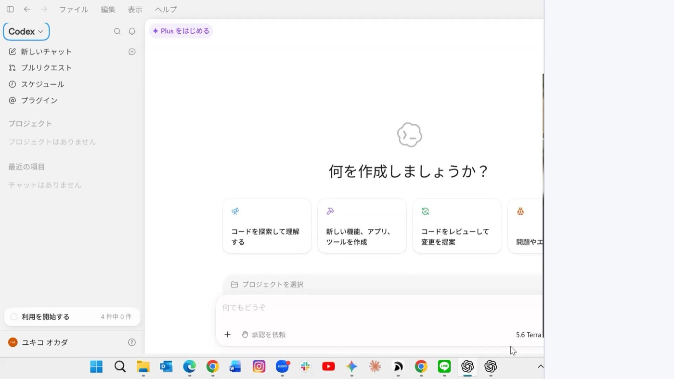The image size is (674, 379).
Task: Toggle the sidebar panel icon
Action: tap(10, 9)
